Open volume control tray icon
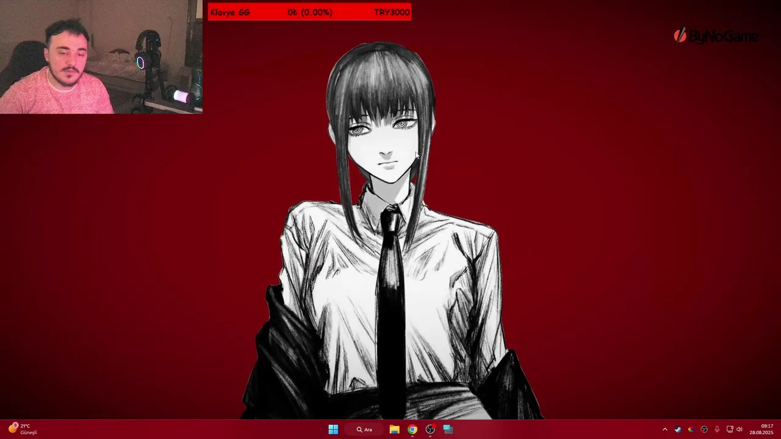Viewport: 781px width, 439px height. 740,429
